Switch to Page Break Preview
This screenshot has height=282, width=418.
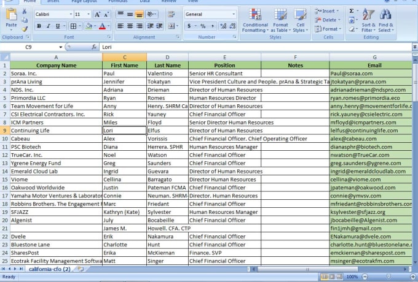[x=339, y=276]
